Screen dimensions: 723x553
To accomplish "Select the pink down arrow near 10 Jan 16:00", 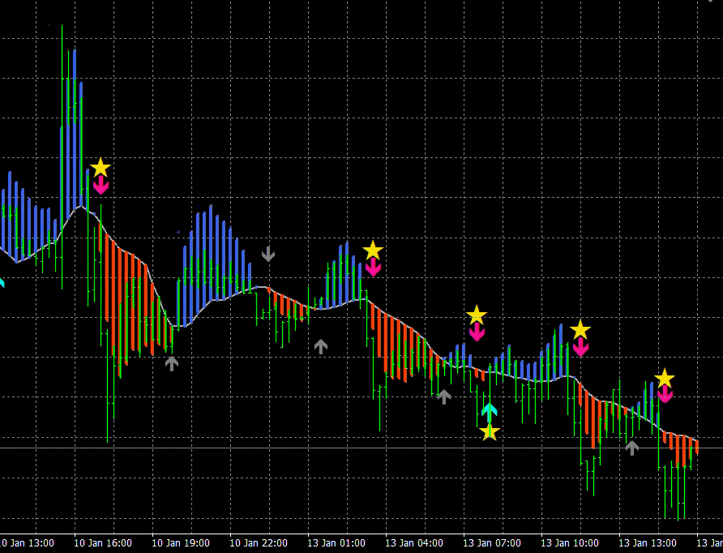I will coord(101,186).
